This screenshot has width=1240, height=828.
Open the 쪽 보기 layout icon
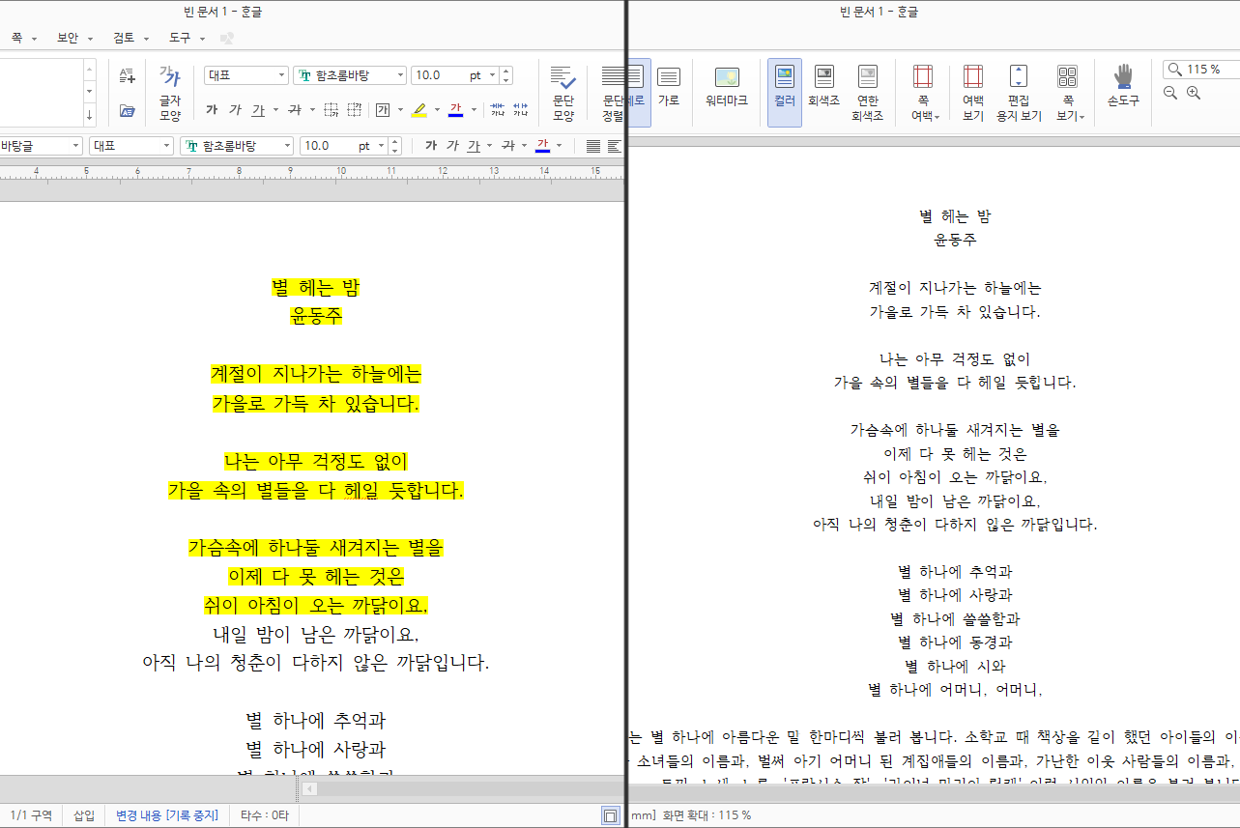(1068, 94)
